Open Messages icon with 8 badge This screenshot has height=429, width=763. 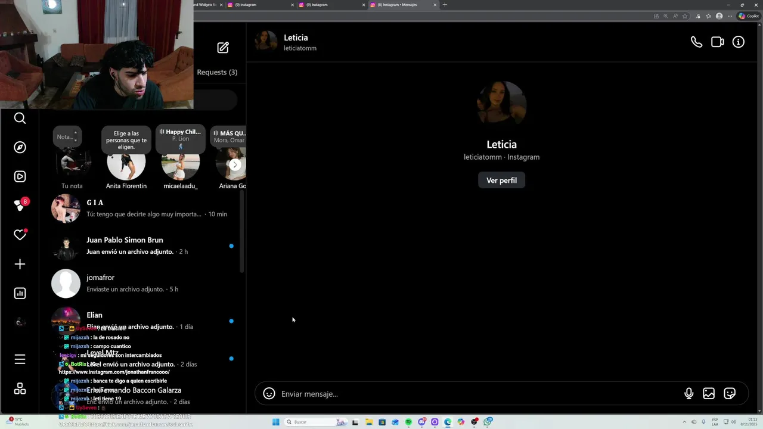tap(21, 205)
